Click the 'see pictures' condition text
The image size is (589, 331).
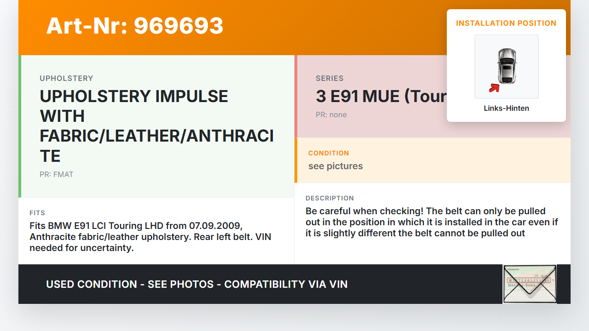[x=335, y=166]
